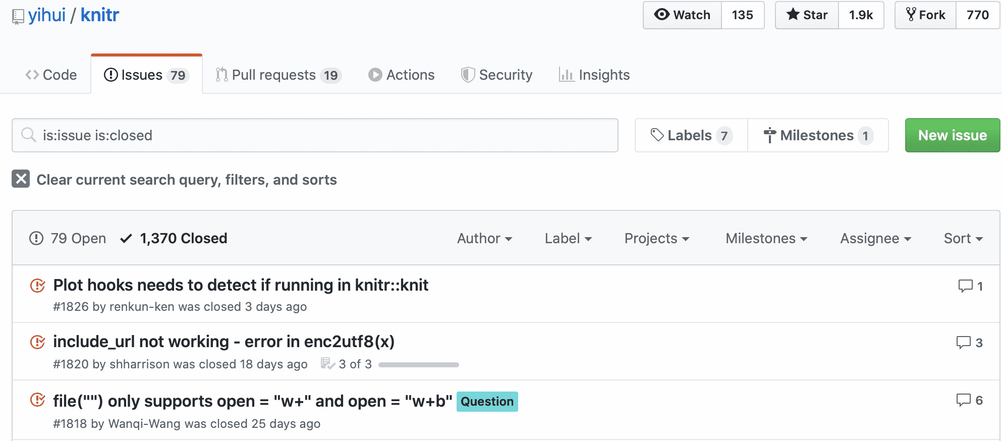Click closed-issue icon for Plot hooks issue
The width and height of the screenshot is (1002, 441).
tap(38, 286)
